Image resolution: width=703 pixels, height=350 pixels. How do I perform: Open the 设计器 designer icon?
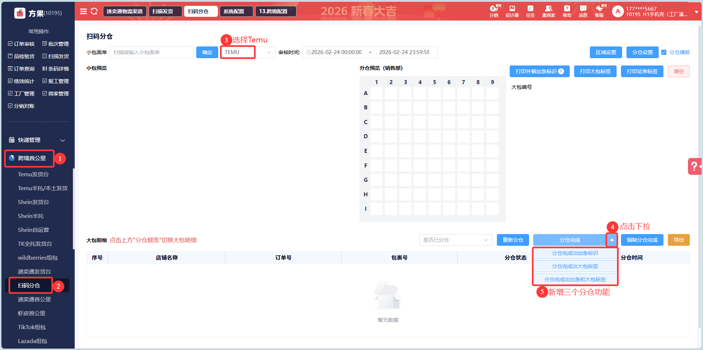point(512,11)
